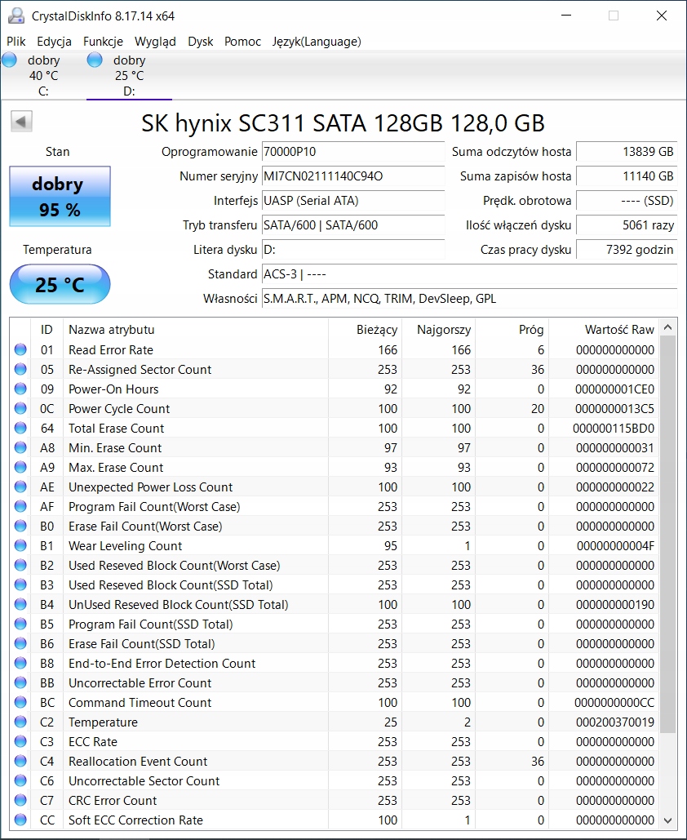This screenshot has height=840, width=687.
Task: Click the blue orb next to Temperature attribute
Action: tap(20, 722)
